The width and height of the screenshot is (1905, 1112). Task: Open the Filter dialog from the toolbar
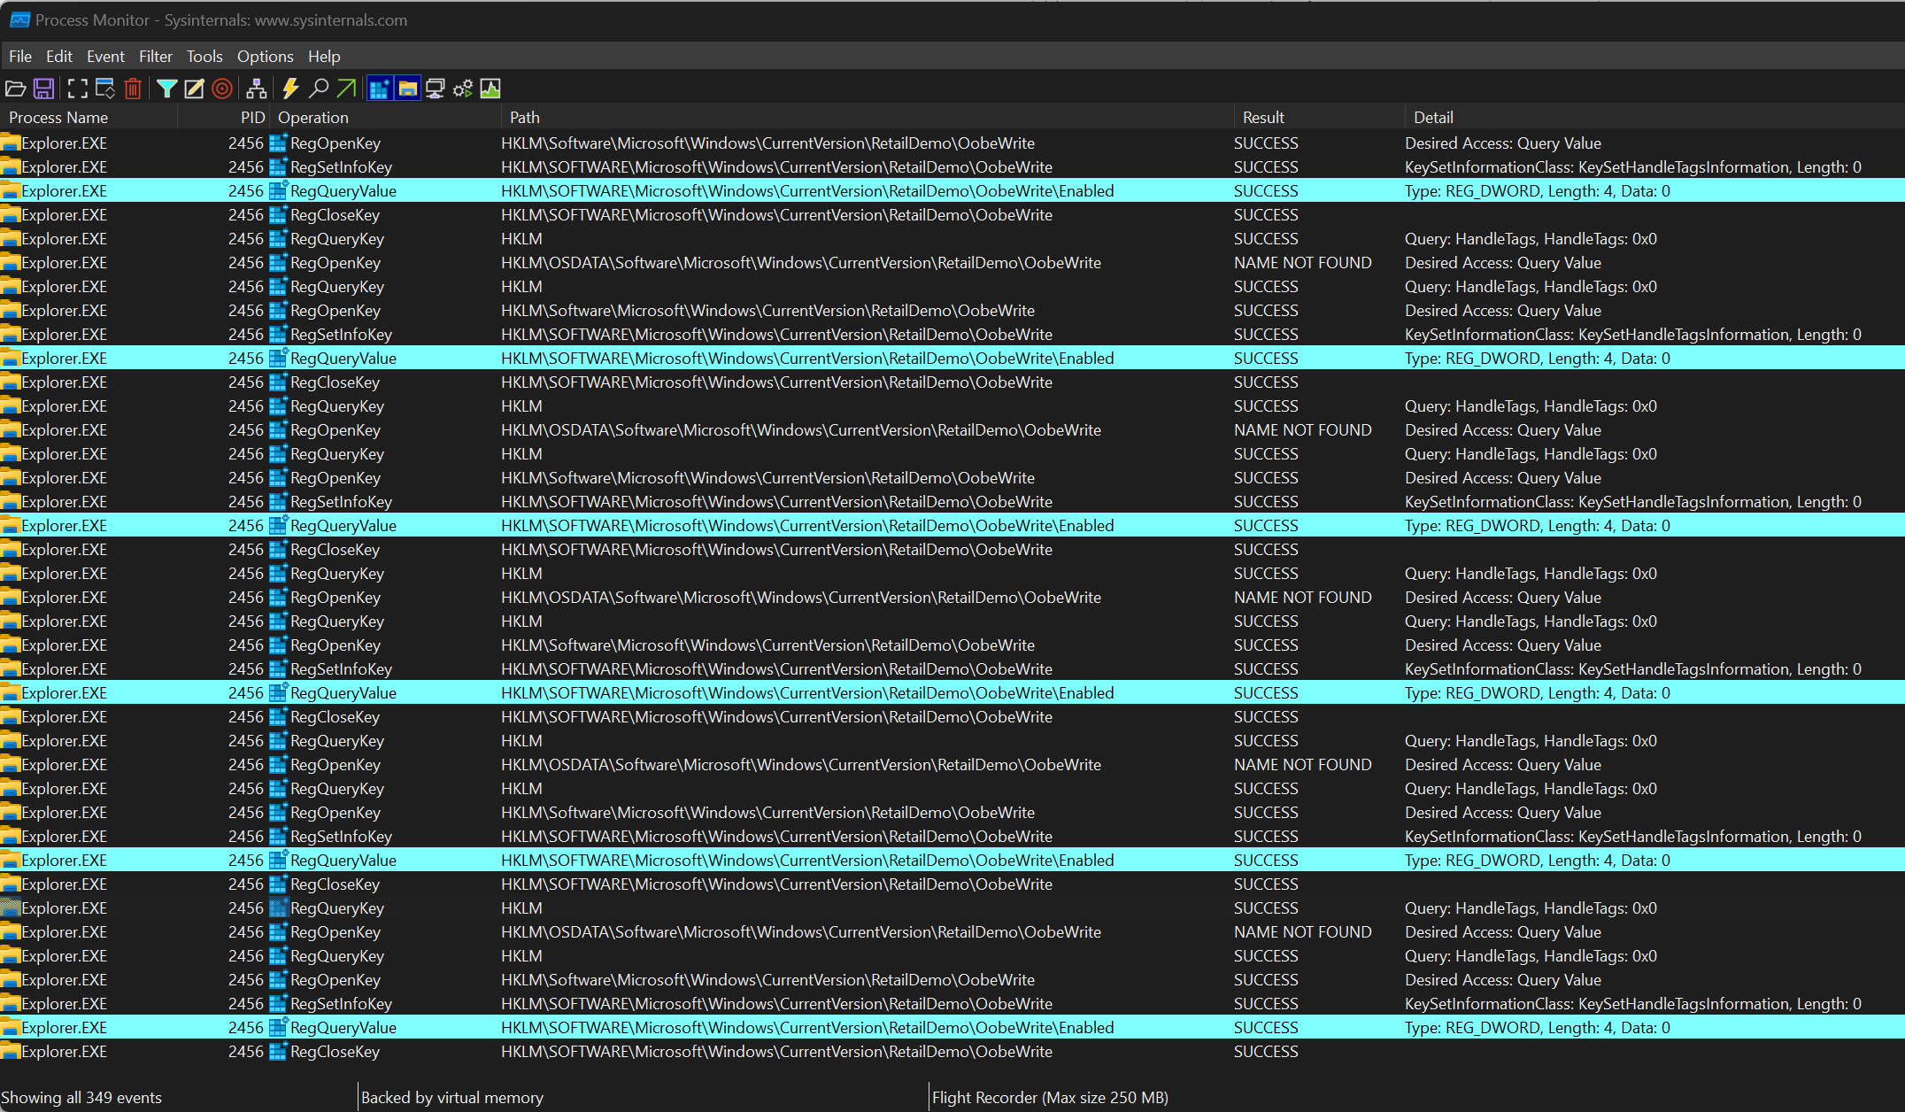167,88
